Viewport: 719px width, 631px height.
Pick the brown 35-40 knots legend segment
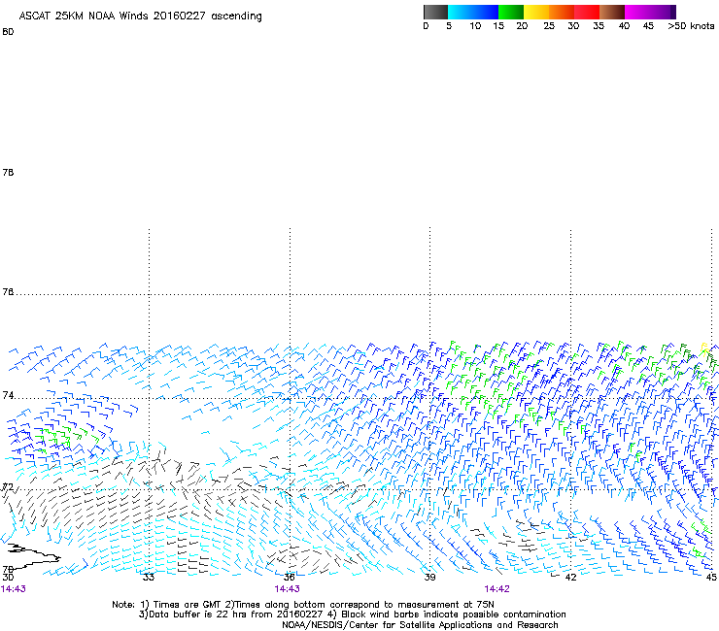click(x=612, y=12)
